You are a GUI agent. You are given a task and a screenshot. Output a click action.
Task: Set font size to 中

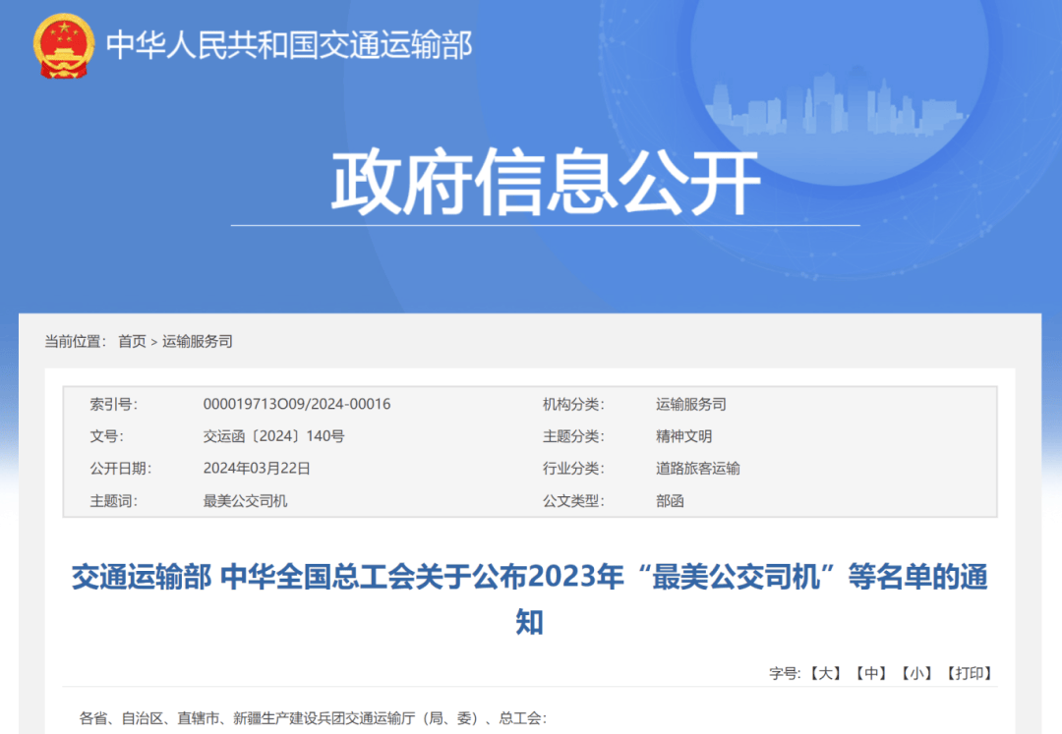click(872, 672)
